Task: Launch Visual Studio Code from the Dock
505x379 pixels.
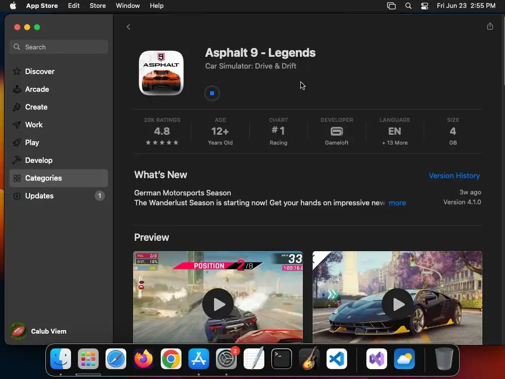Action: (x=337, y=359)
